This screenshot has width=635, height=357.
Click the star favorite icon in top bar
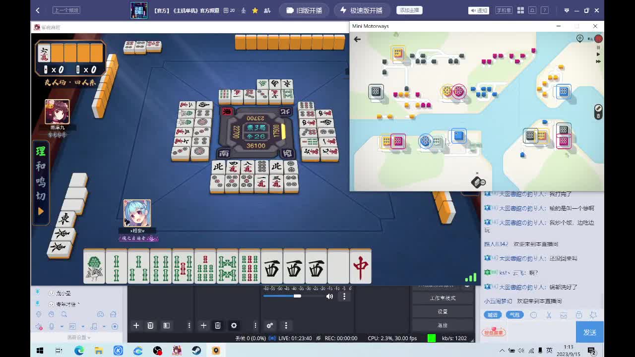pyautogui.click(x=255, y=10)
